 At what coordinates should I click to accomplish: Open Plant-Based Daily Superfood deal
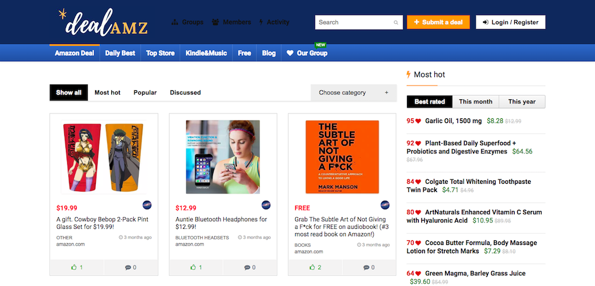tap(462, 147)
